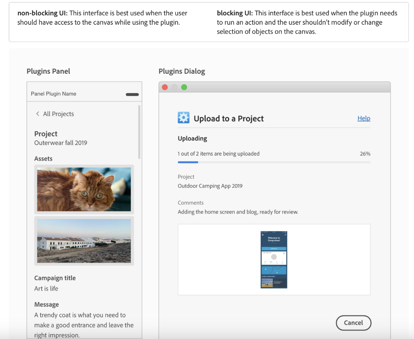Click the Campvibes phone mockup preview
Screen dimensions: 414x339
(274, 259)
